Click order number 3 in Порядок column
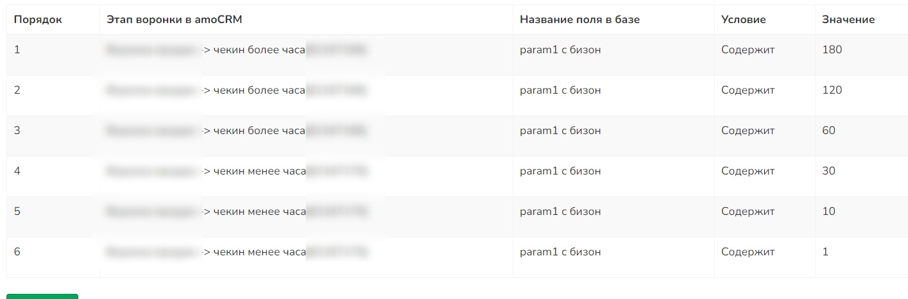Image resolution: width=908 pixels, height=299 pixels. pyautogui.click(x=17, y=131)
